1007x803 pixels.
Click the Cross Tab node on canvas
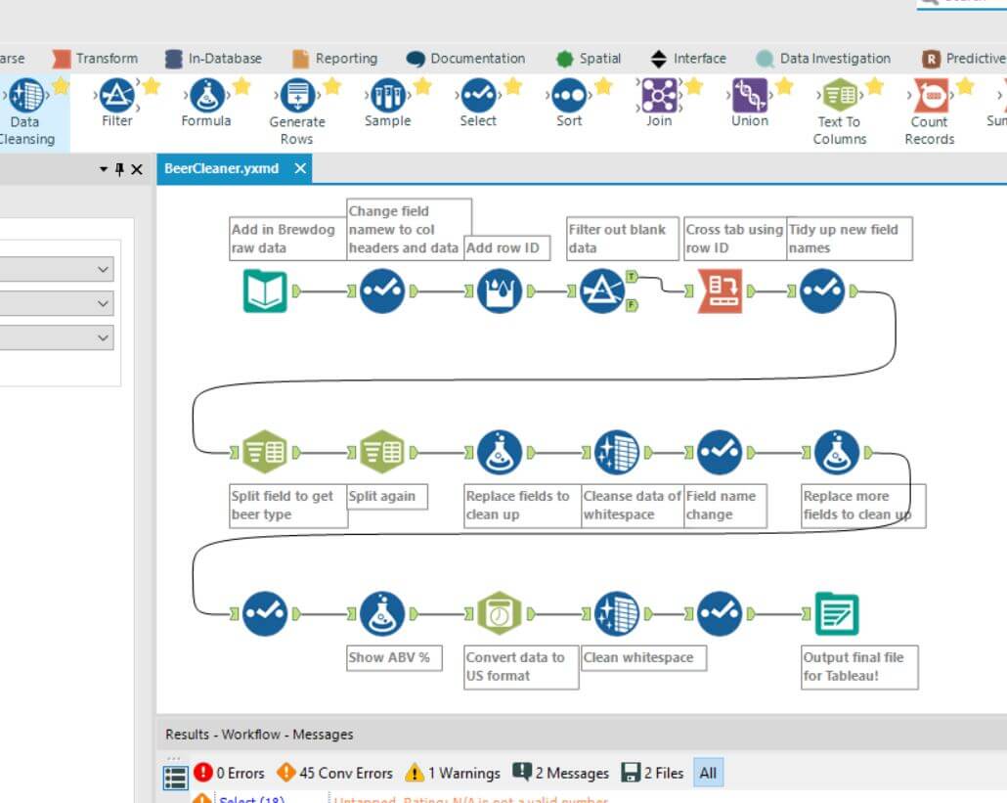point(720,291)
